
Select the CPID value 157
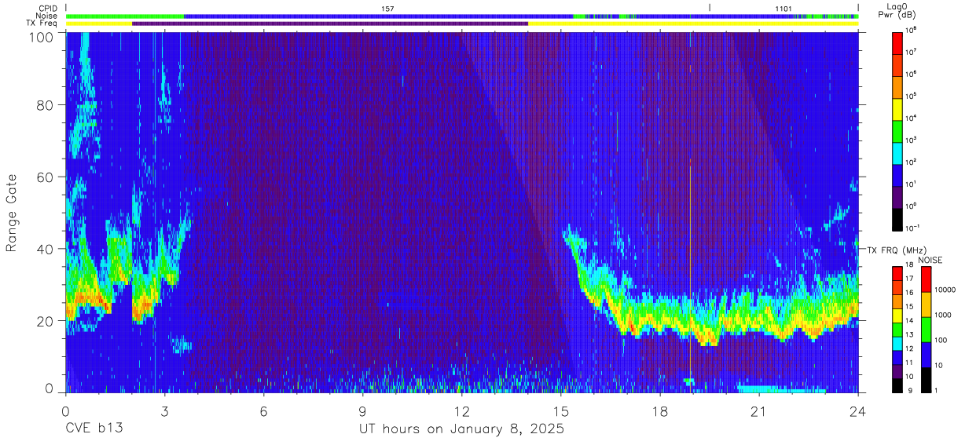point(387,8)
